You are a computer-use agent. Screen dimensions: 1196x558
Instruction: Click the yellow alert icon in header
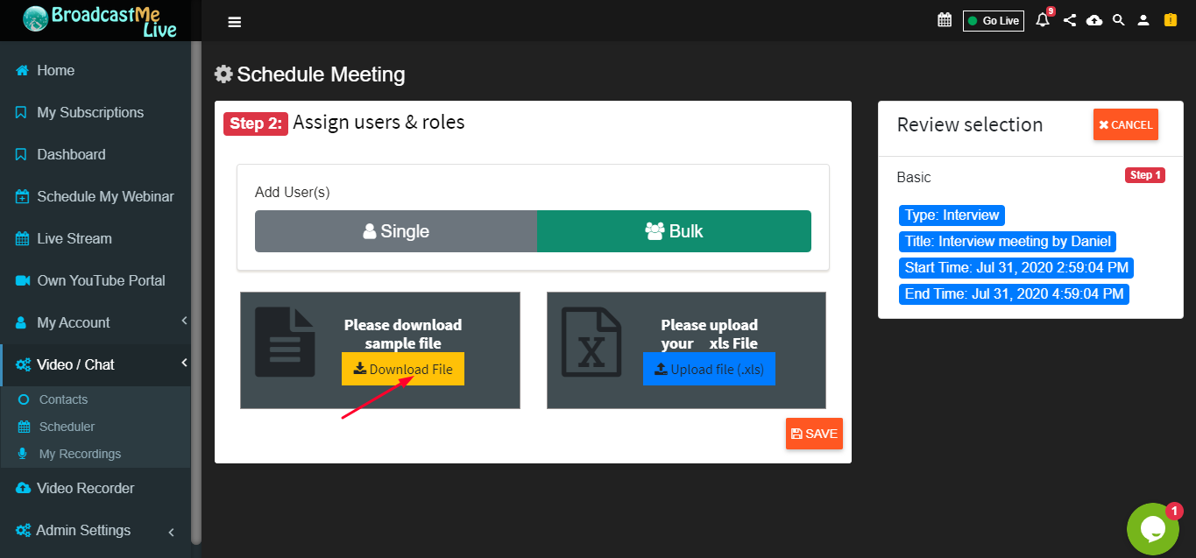[1170, 19]
